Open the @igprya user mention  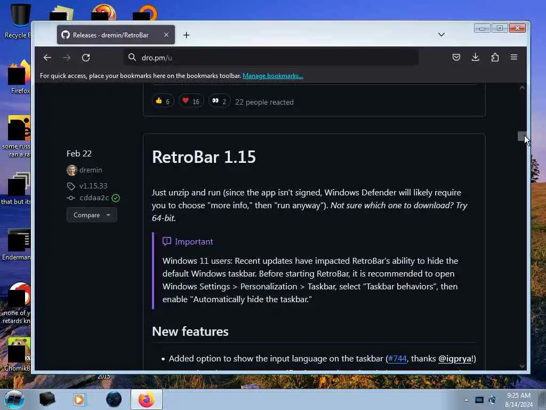(x=454, y=358)
